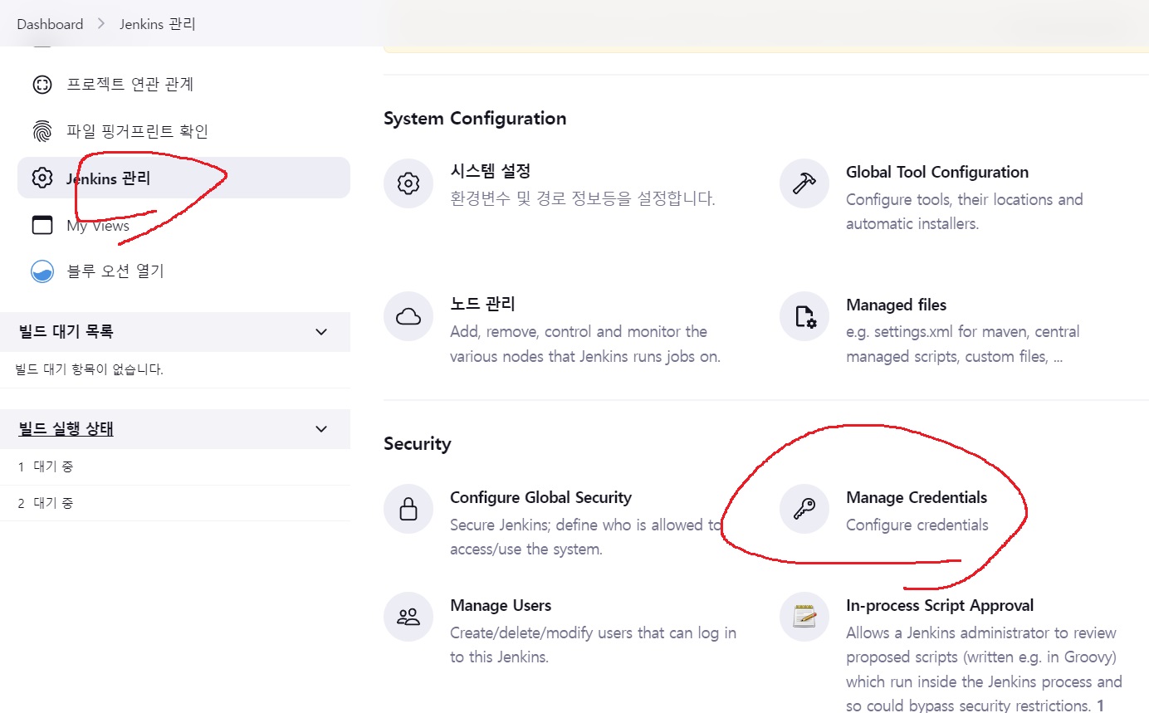Select the Blue Ocean wave icon
1149x713 pixels.
pos(42,271)
